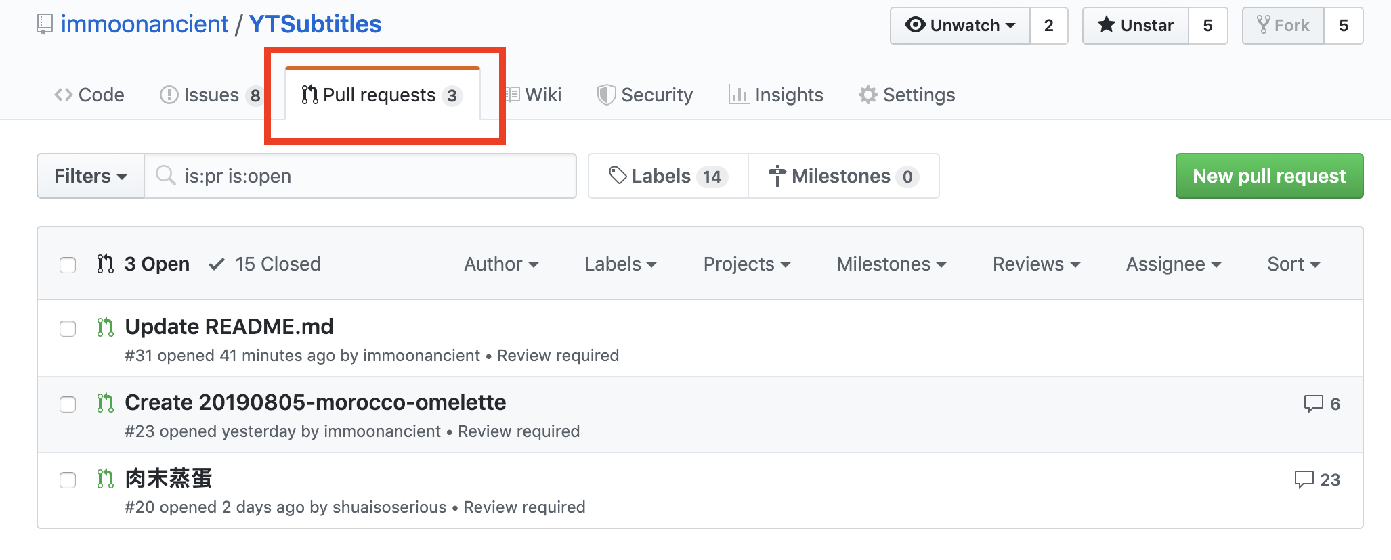The height and width of the screenshot is (560, 1391).
Task: Click the Unstar button
Action: [1136, 26]
